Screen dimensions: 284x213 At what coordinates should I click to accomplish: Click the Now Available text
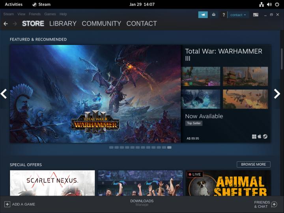(204, 116)
